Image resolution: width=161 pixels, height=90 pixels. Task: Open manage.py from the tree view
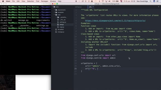click(61, 32)
